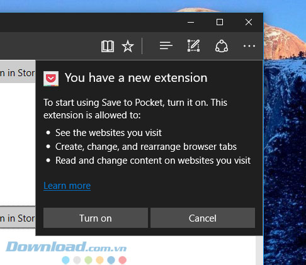Viewport: 306px width, 265px height.
Task: Select the orange dot under logo
Action: tap(99, 260)
